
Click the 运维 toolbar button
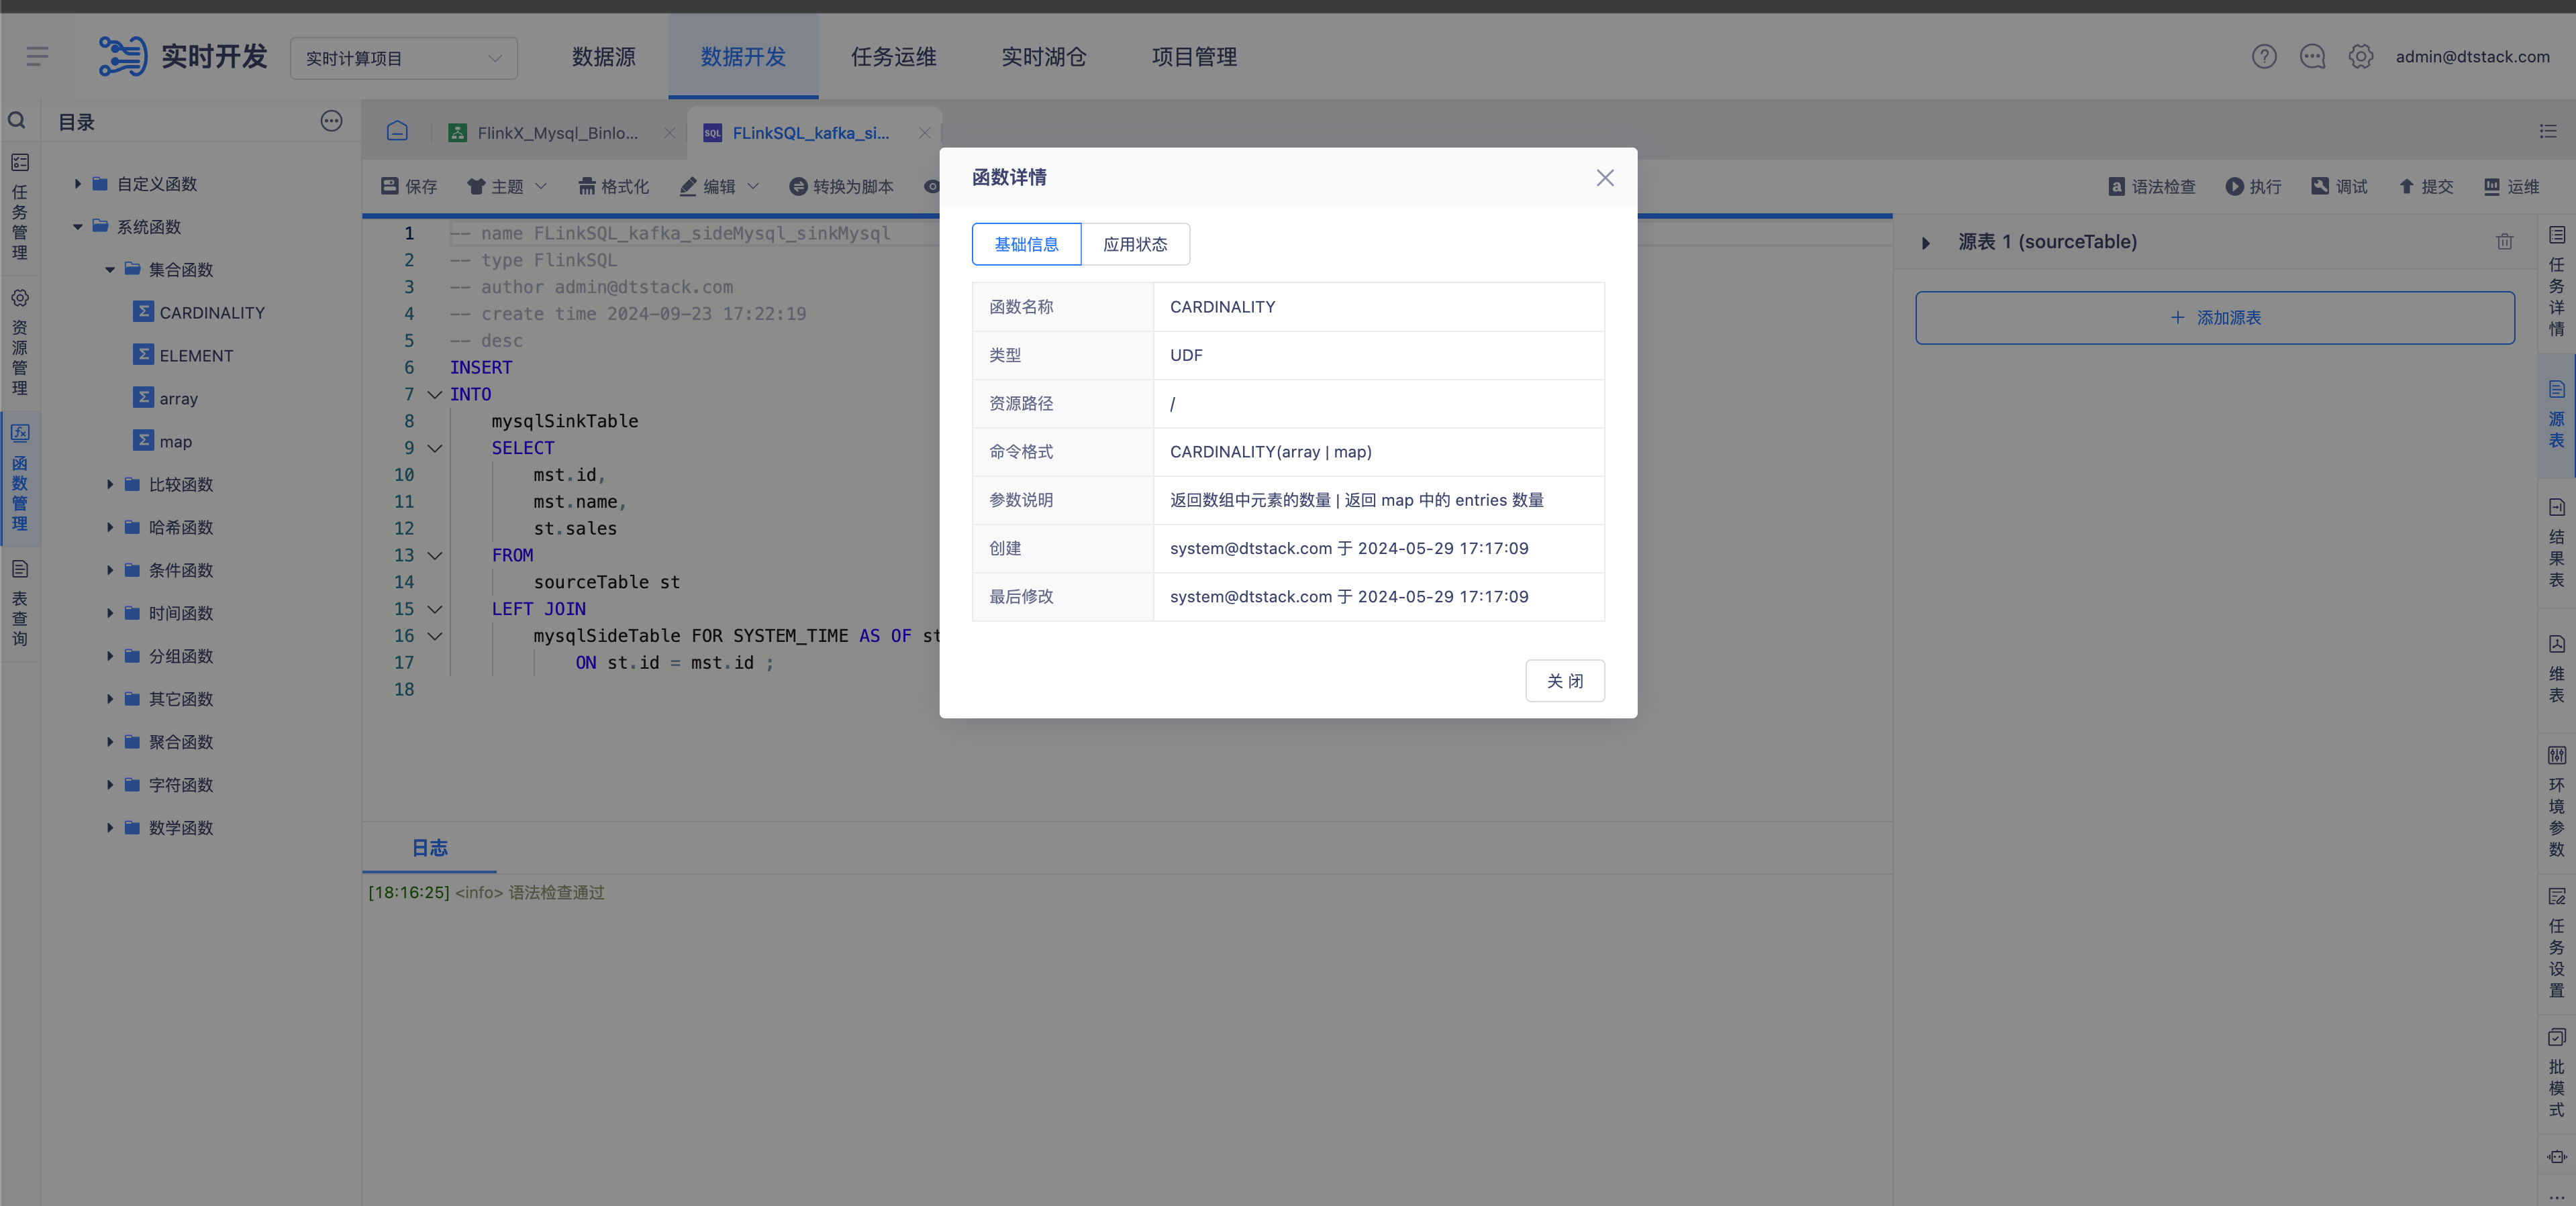(x=2511, y=187)
